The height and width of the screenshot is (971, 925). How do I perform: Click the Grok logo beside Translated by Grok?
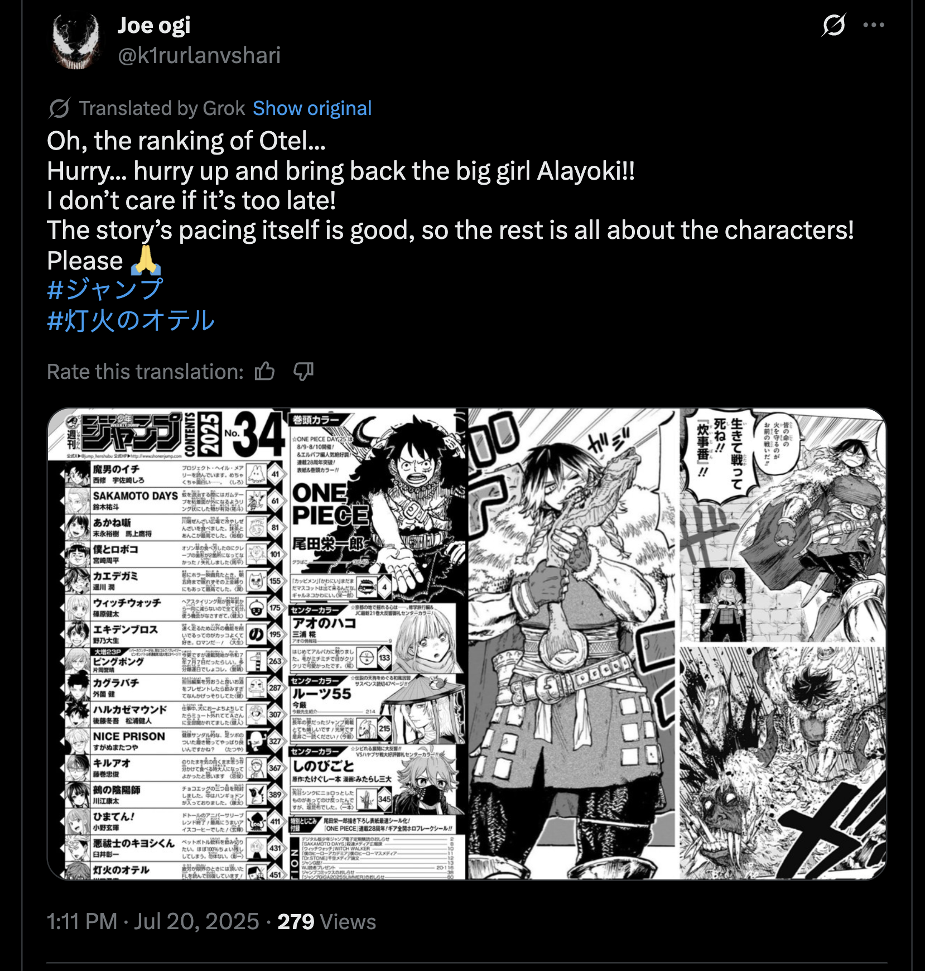(x=59, y=108)
